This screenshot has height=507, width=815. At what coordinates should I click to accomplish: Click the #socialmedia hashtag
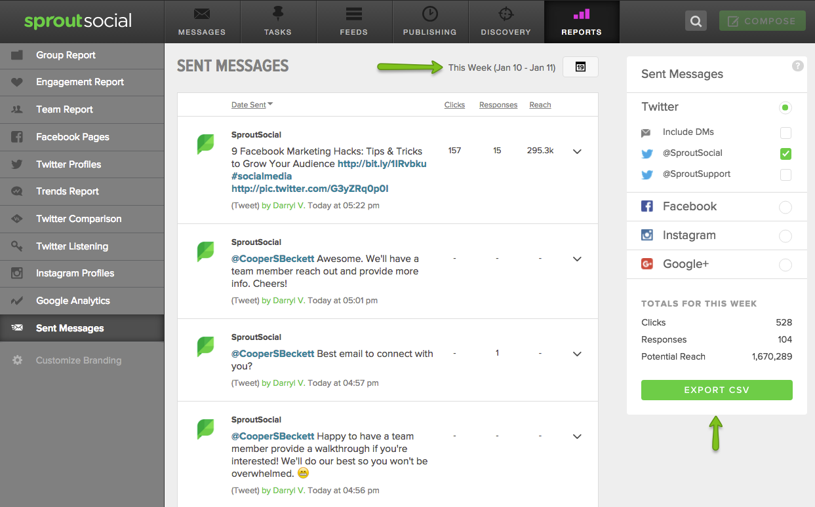click(262, 176)
